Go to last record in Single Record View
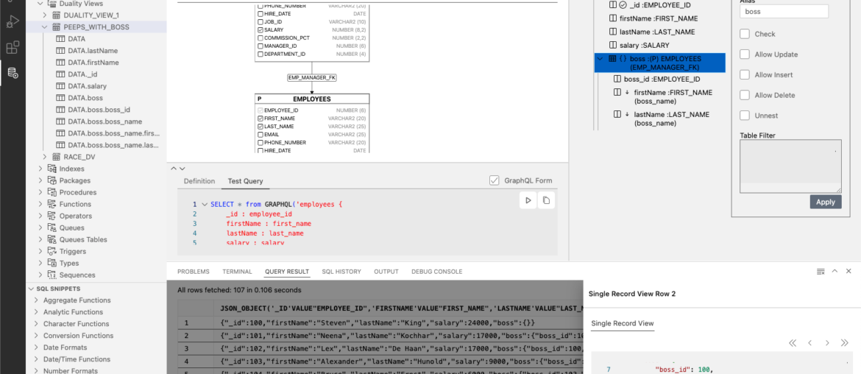Viewport: 861px width, 374px height. pos(845,342)
